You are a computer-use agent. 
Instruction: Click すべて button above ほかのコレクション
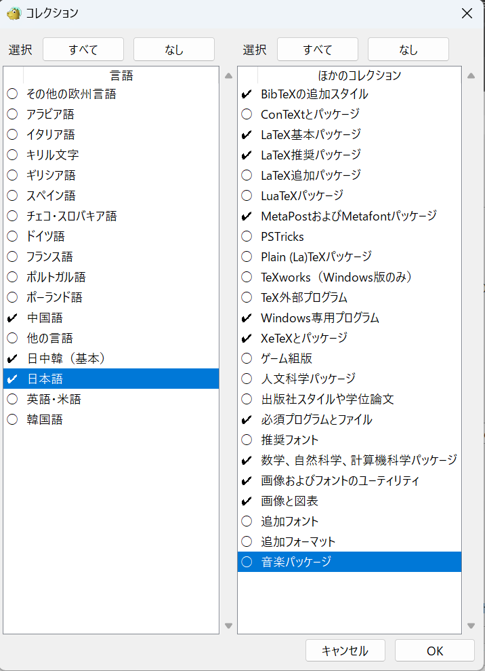(316, 49)
